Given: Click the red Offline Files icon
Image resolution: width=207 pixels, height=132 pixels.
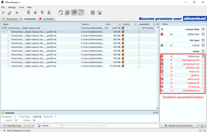Looking at the screenshot, I should point(162,34).
